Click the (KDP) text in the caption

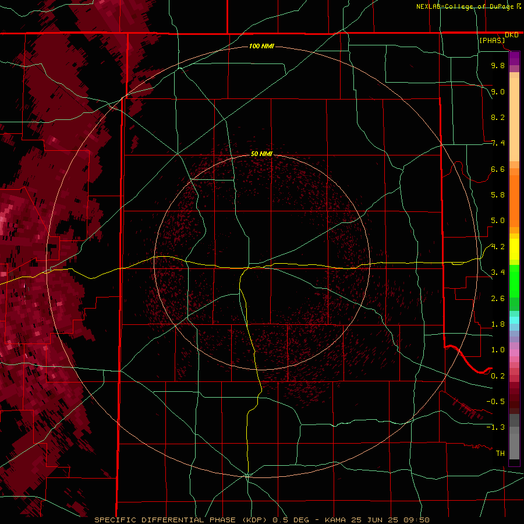coord(254,520)
